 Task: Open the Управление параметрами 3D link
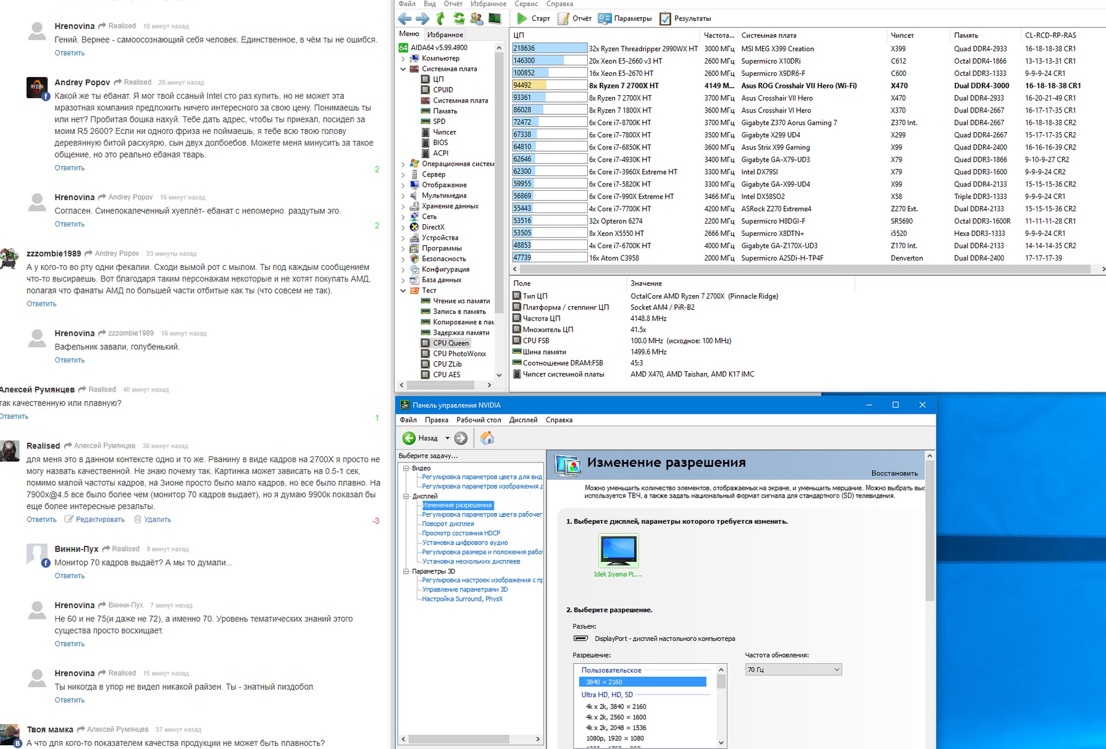coord(464,590)
